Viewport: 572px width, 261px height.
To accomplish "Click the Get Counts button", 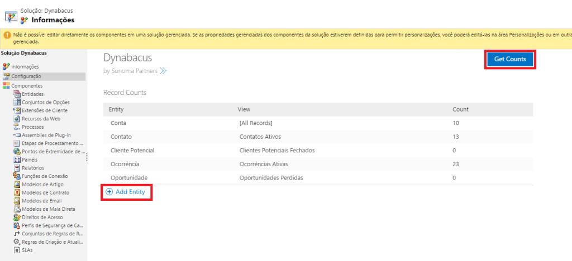I will [511, 59].
